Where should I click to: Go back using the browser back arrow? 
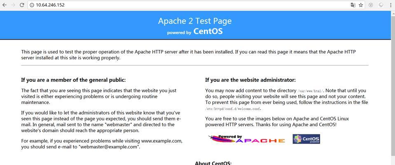pyautogui.click(x=4, y=5)
